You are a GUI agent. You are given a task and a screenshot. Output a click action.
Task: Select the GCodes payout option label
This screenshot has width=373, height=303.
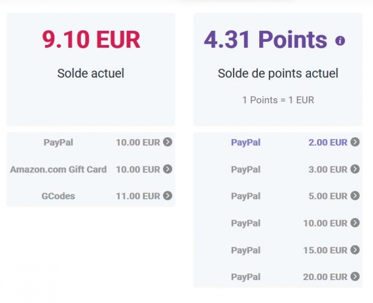coord(58,196)
